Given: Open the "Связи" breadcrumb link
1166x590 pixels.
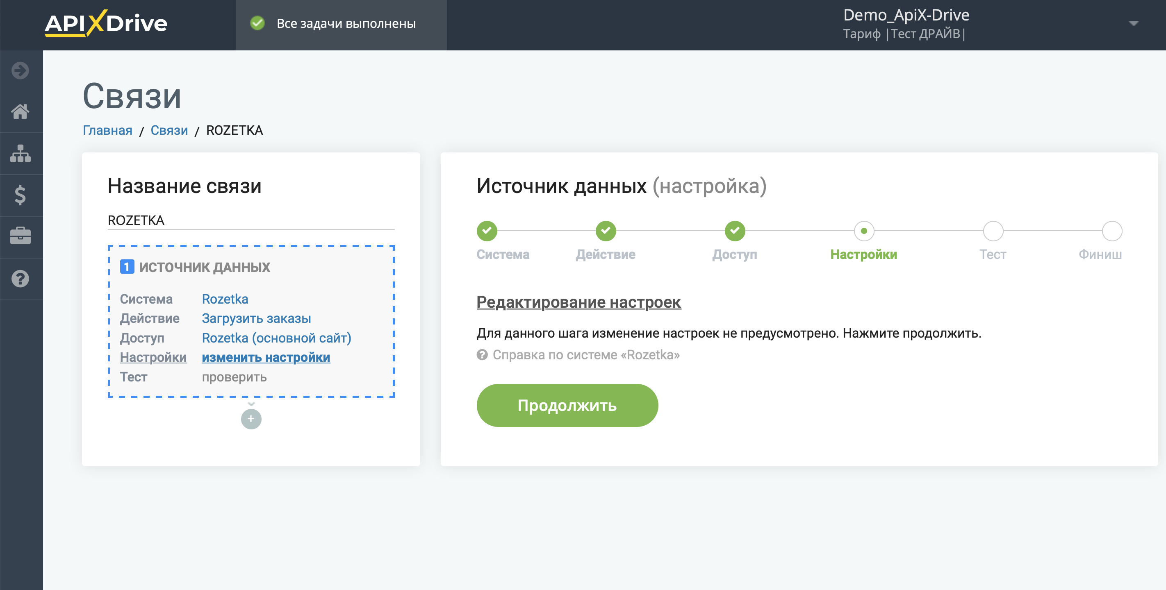Looking at the screenshot, I should click(169, 130).
